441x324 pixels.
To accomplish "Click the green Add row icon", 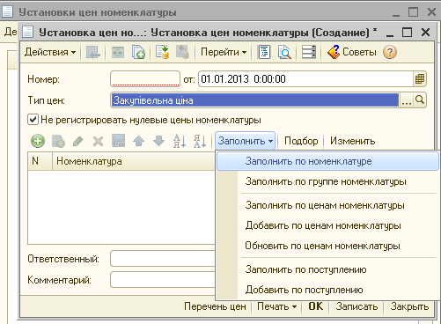I will 38,141.
